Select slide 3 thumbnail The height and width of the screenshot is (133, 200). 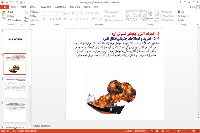(15, 88)
